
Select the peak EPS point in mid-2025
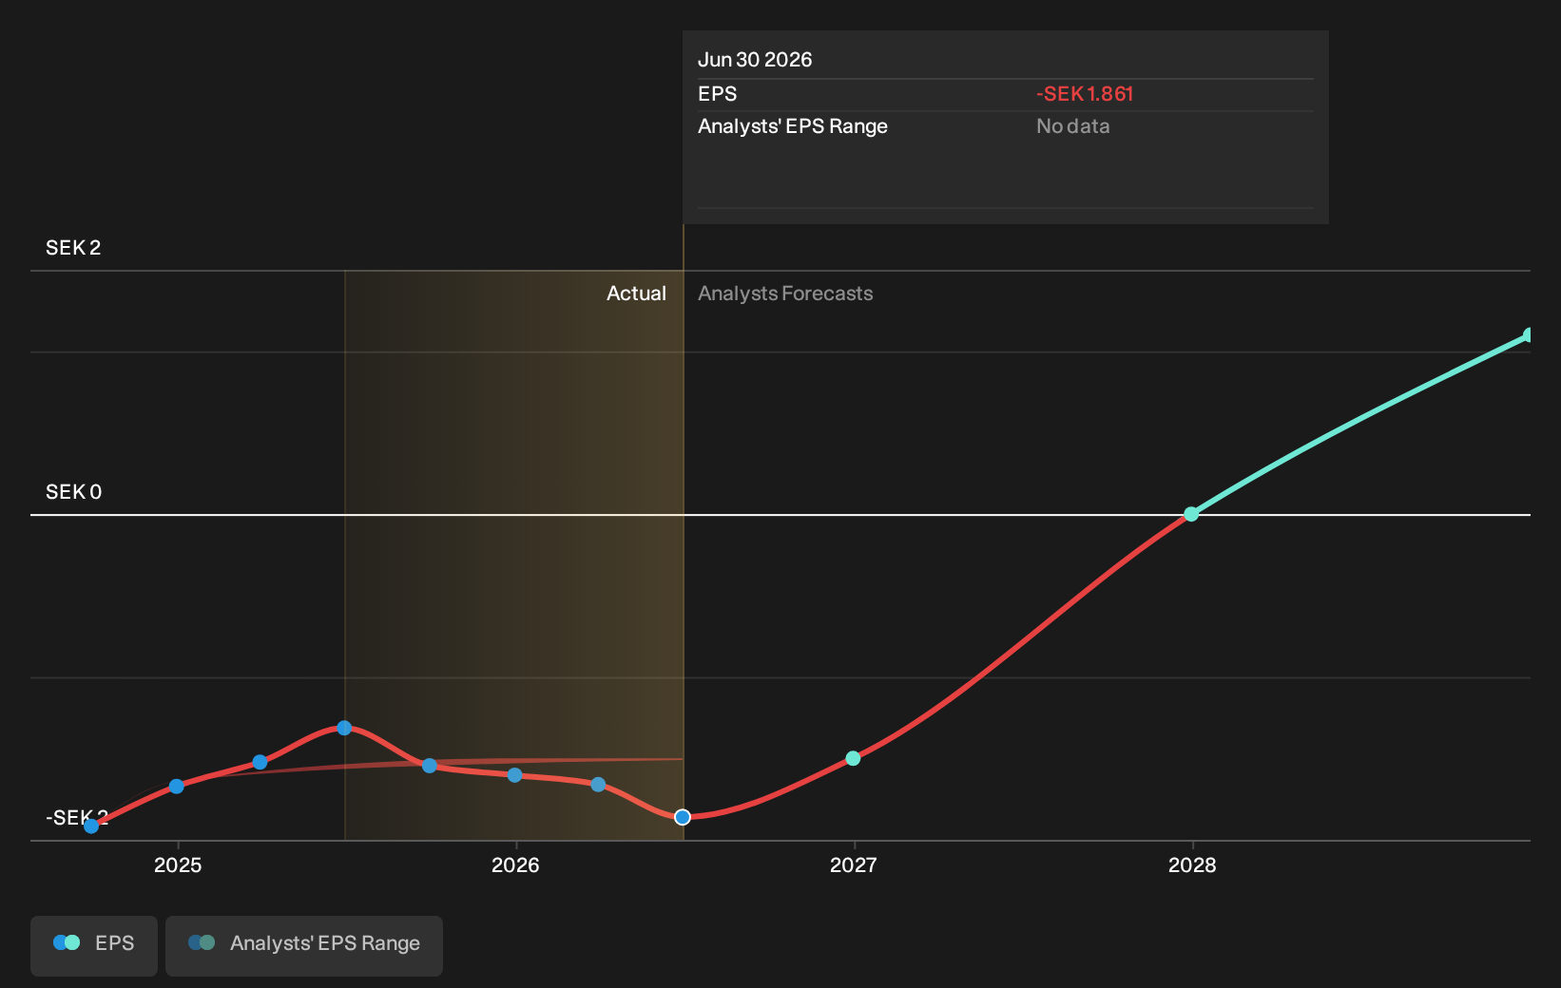(x=344, y=728)
